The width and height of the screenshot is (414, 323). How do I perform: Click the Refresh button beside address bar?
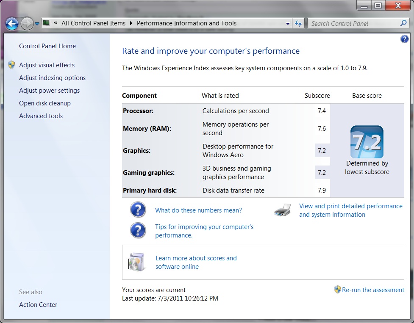pyautogui.click(x=298, y=23)
